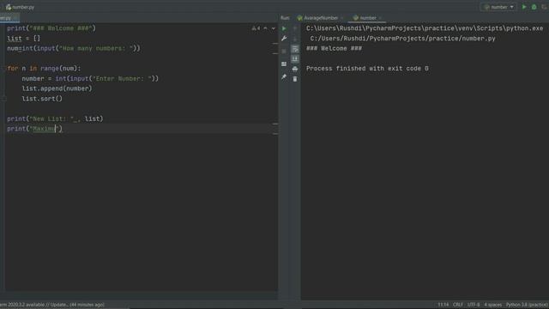This screenshot has width=549, height=309.
Task: Click the number.py path link in the console
Action: [402, 39]
